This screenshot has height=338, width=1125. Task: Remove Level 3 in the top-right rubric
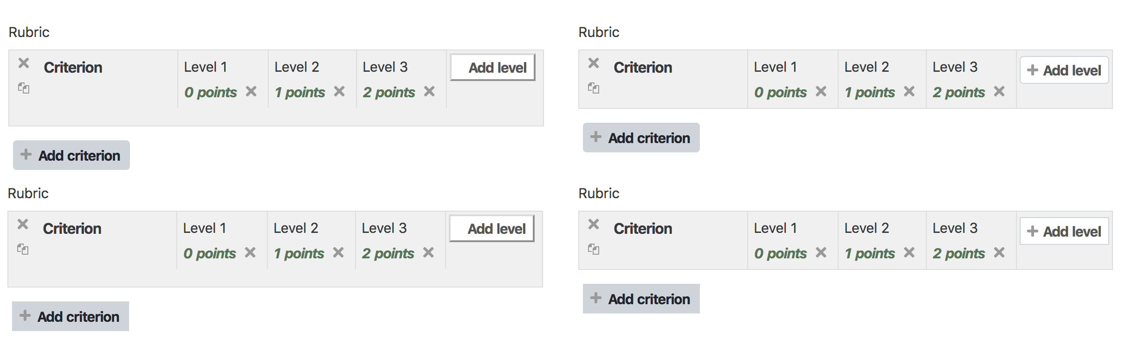[x=999, y=91]
